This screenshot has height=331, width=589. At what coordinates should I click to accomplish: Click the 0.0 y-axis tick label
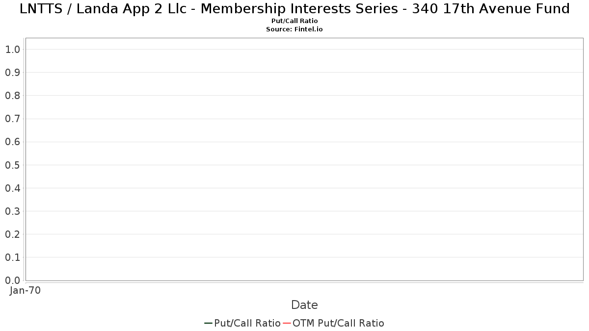coord(12,280)
